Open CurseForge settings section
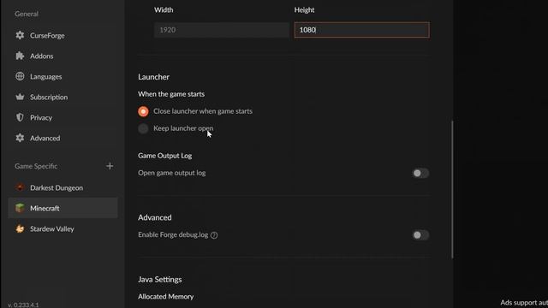Viewport: 548px width, 308px height. pos(63,35)
